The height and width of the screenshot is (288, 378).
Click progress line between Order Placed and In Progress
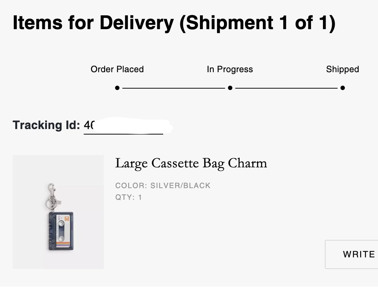(173, 88)
